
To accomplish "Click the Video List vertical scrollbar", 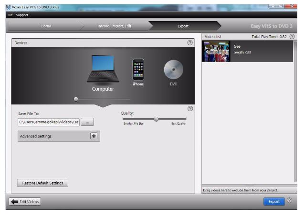I will tap(295, 112).
